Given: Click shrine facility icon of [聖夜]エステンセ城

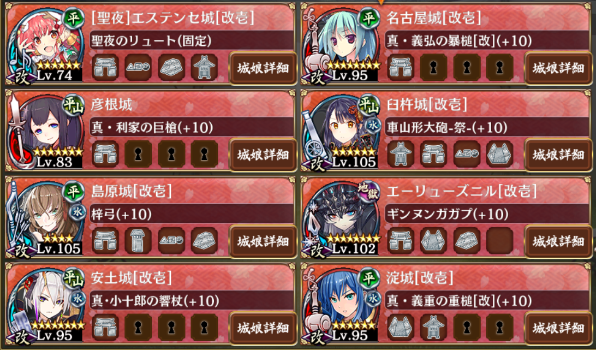Looking at the screenshot, I should tap(204, 68).
